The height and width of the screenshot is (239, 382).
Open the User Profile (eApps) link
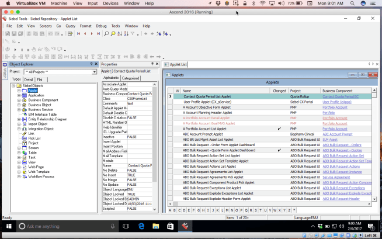tap(337, 102)
